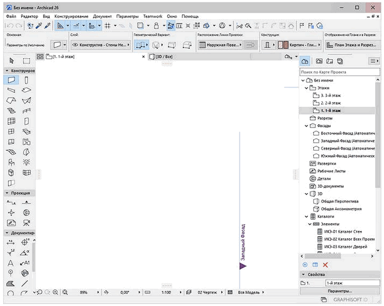384x306 pixels.
Task: Collapse the Конструирование toolbox section
Action: coord(7,71)
